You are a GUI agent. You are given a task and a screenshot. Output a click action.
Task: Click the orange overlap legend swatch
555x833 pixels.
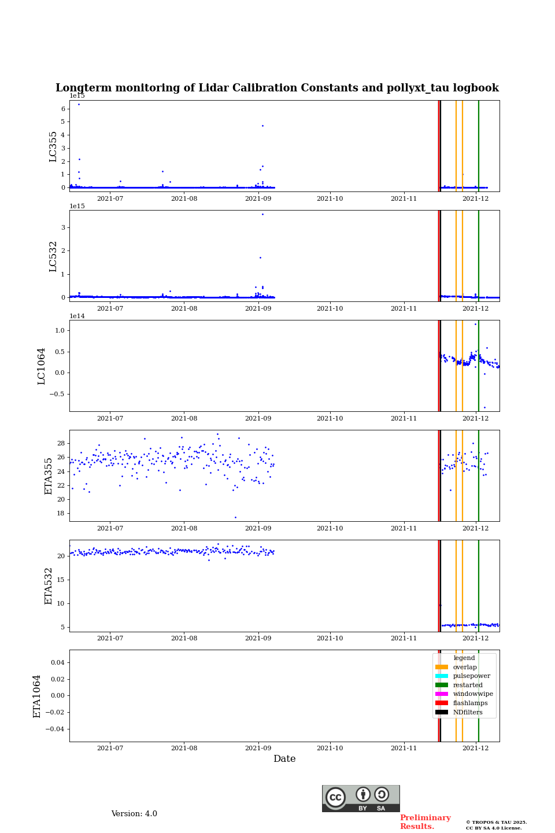(442, 667)
